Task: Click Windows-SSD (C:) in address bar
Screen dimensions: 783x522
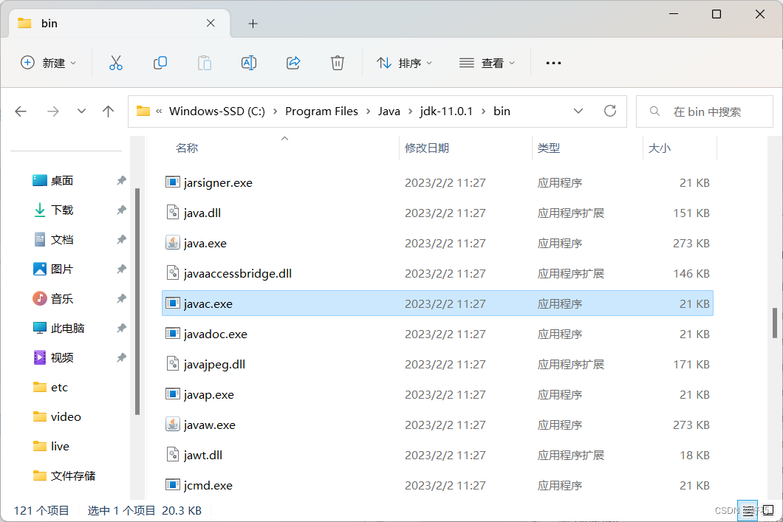Action: point(217,111)
